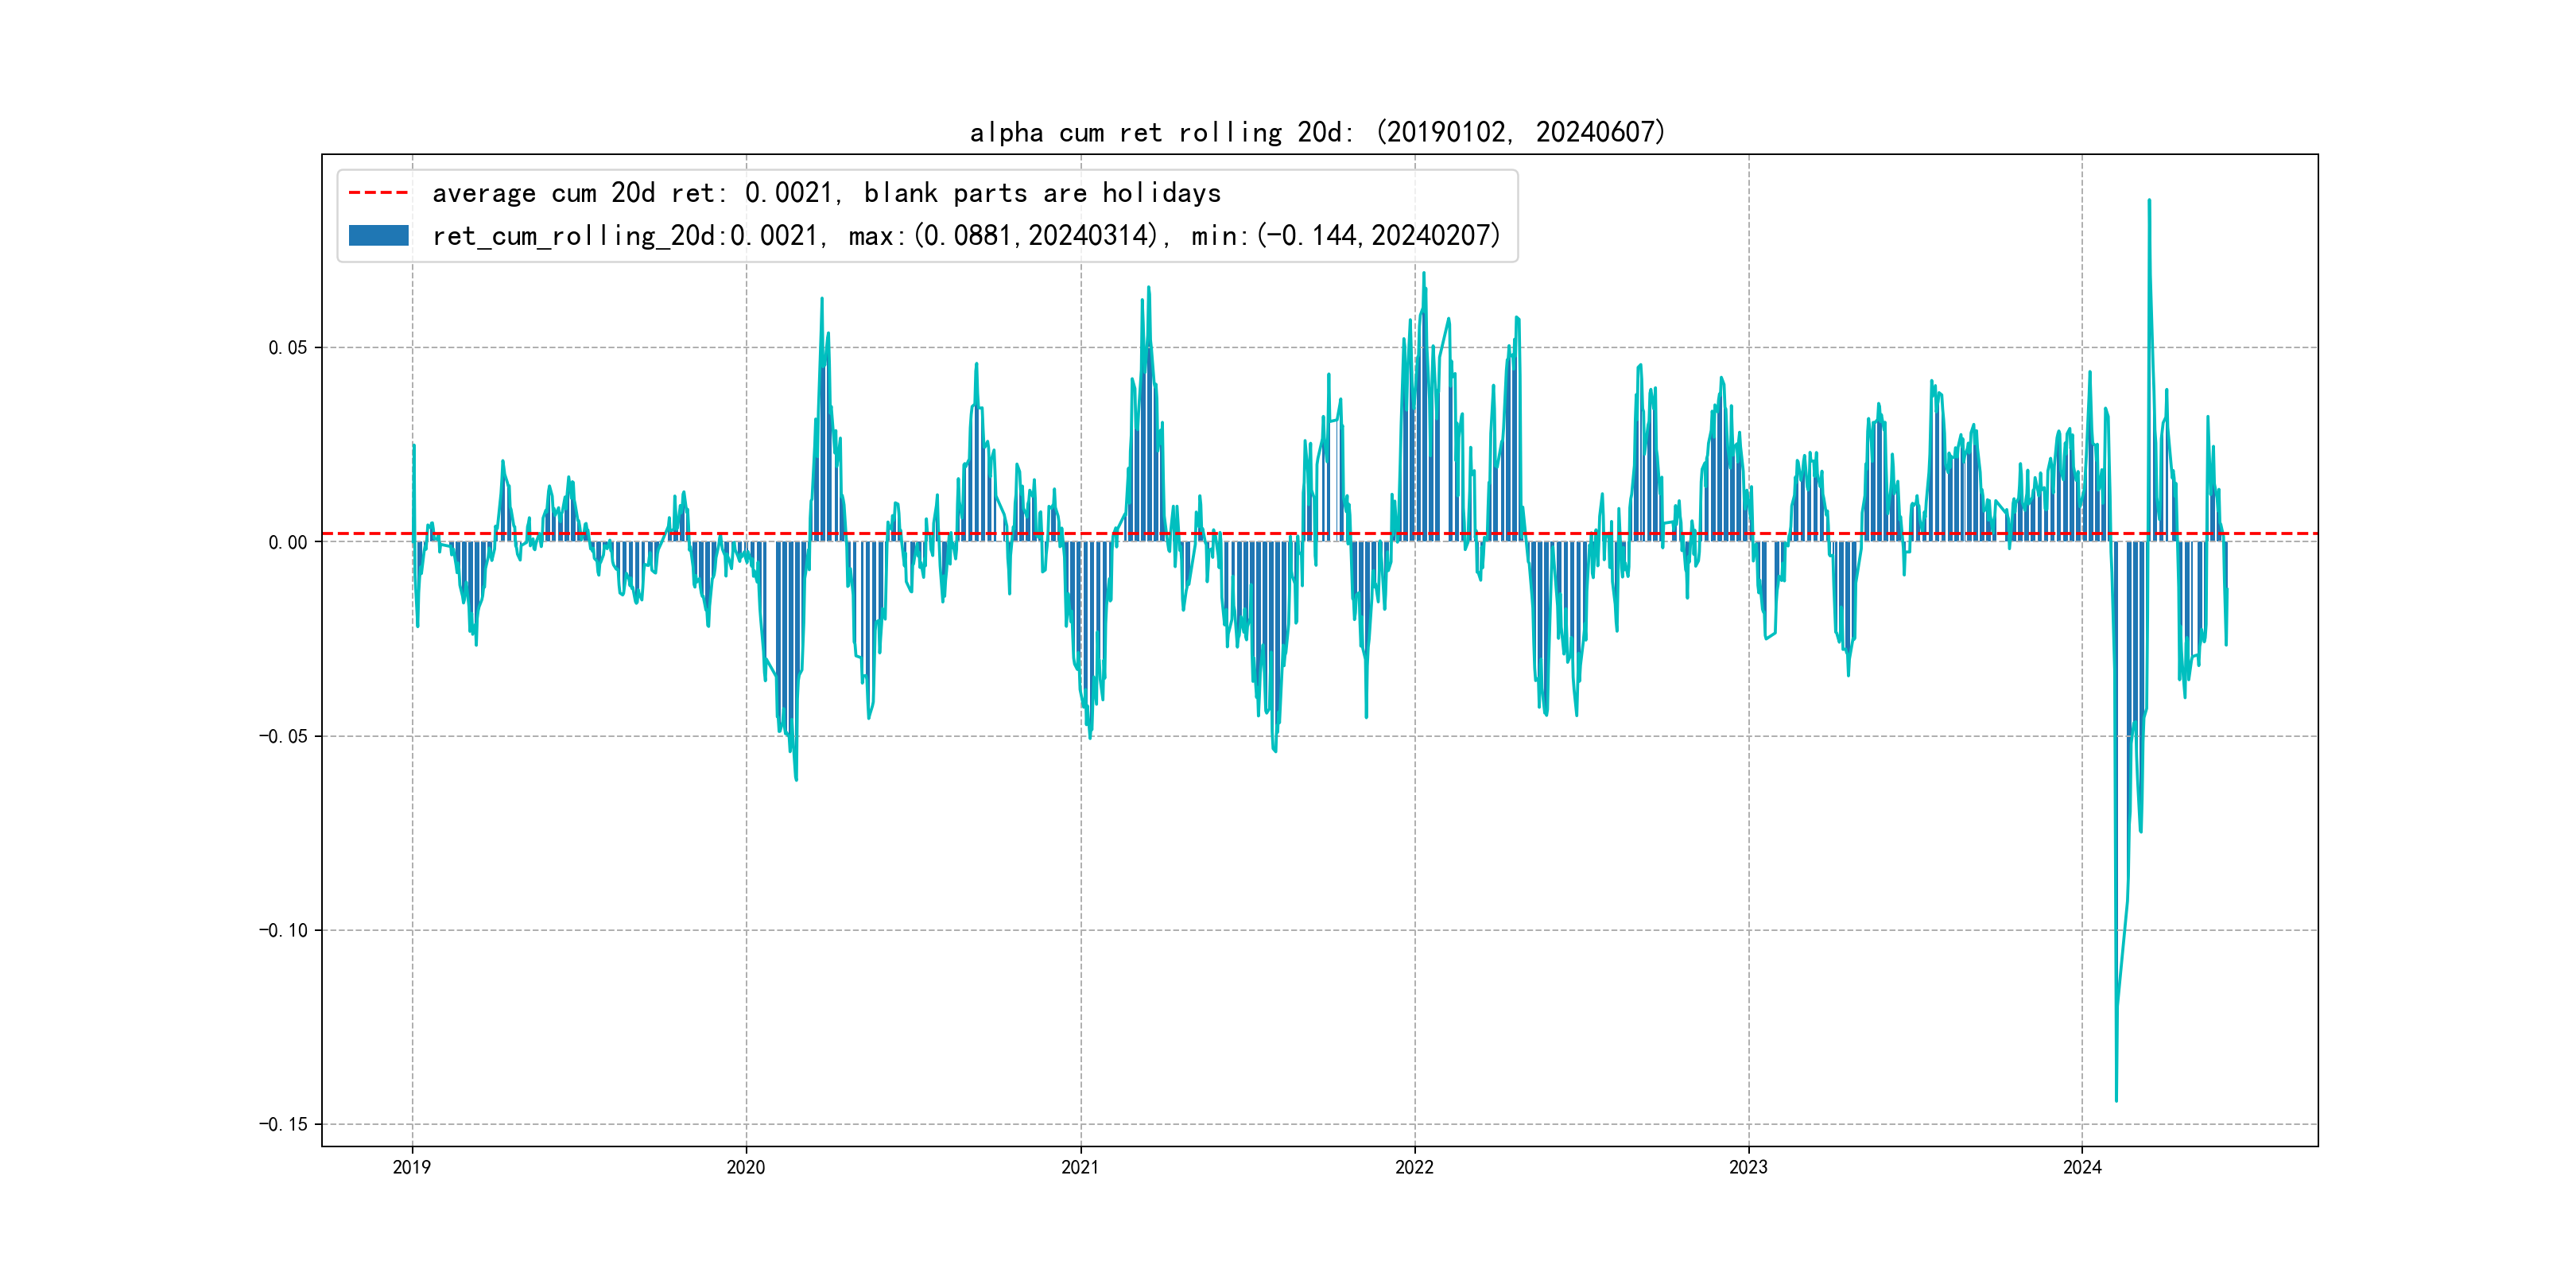Click the chart title text
The height and width of the screenshot is (1288, 2576).
[1317, 132]
